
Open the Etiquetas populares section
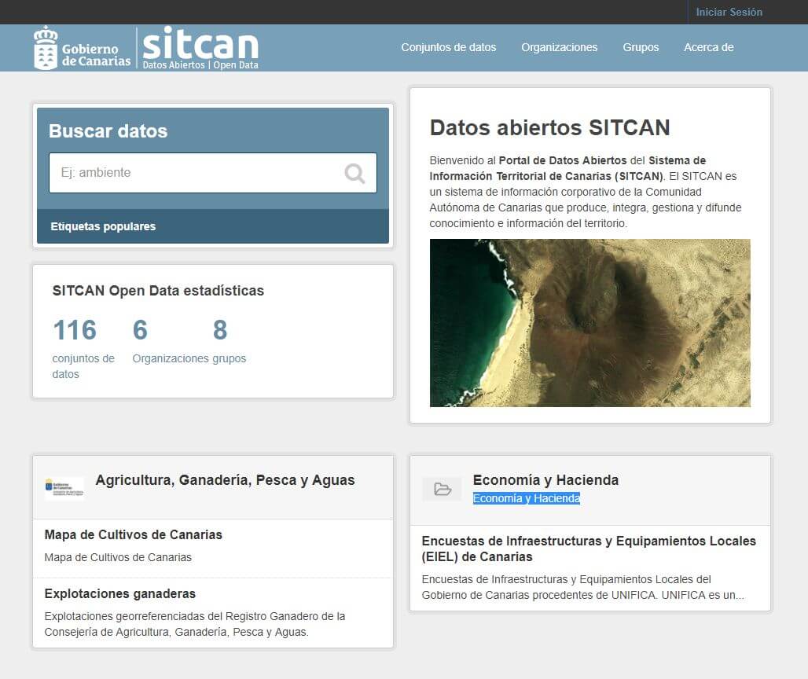[x=103, y=226]
